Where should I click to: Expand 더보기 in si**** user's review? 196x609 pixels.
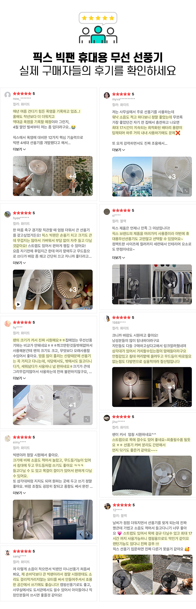(119, 258)
